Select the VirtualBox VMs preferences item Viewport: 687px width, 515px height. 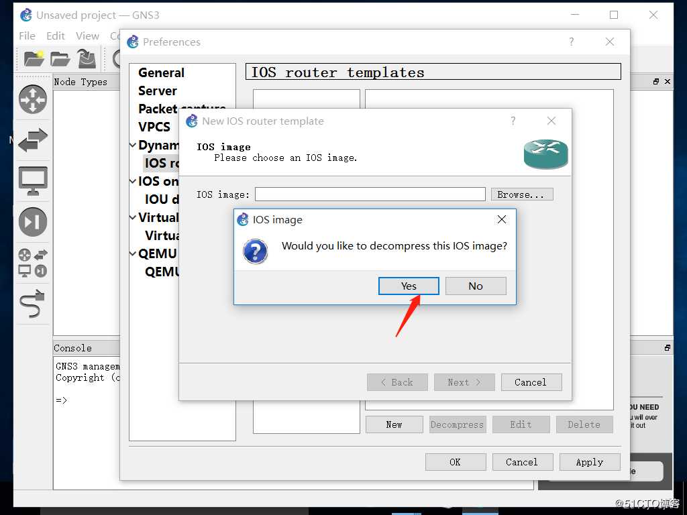tap(161, 235)
